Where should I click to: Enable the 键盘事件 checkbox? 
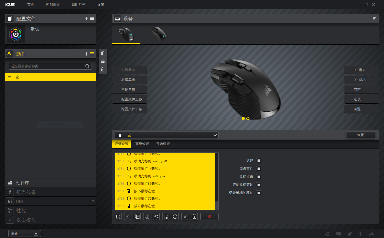pyautogui.click(x=259, y=169)
